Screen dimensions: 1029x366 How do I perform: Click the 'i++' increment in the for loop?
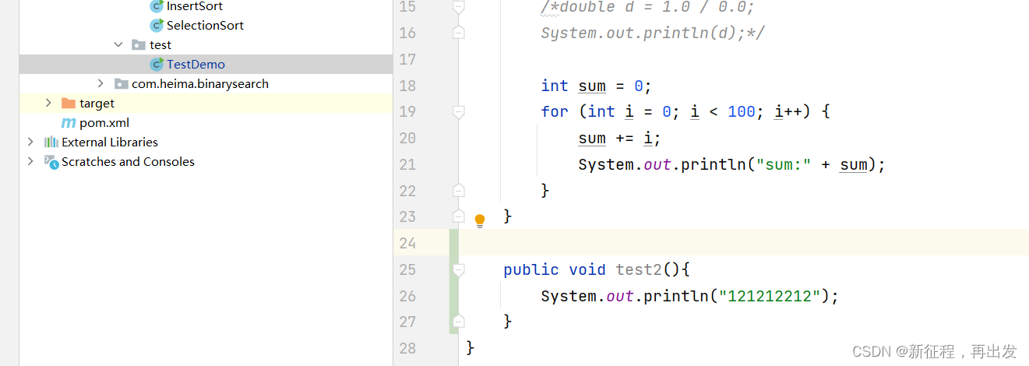point(788,111)
